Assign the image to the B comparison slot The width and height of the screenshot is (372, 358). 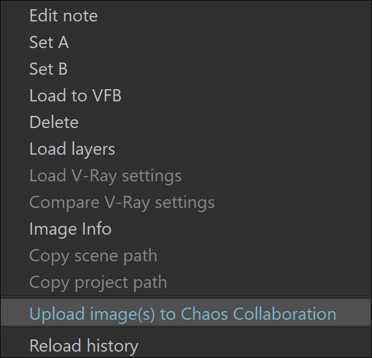point(186,69)
